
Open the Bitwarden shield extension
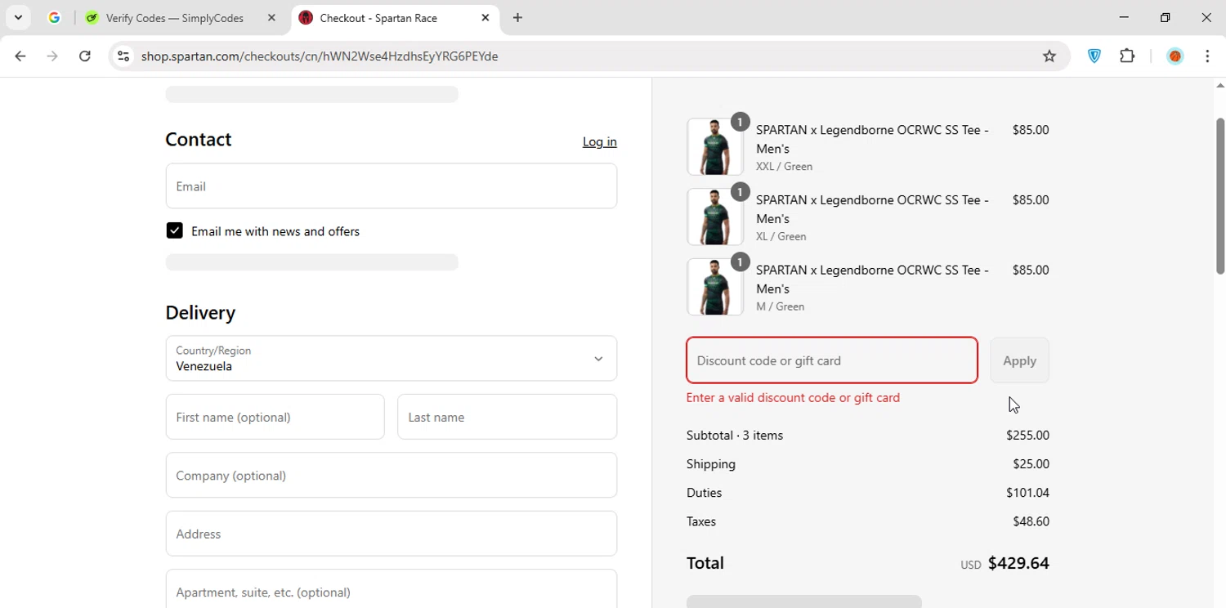[1094, 56]
